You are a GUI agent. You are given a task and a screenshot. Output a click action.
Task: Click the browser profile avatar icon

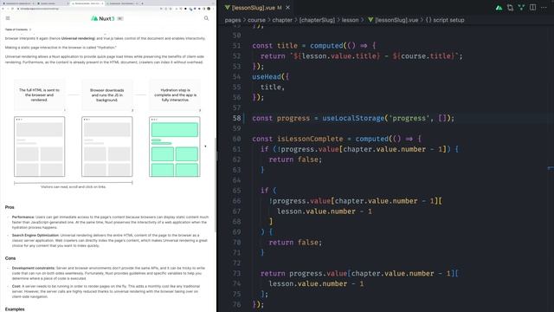pos(209,9)
